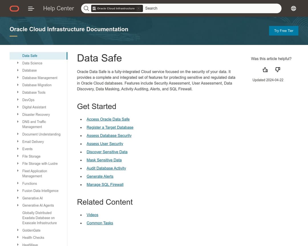Open the hamburger navigation menu

point(31,9)
